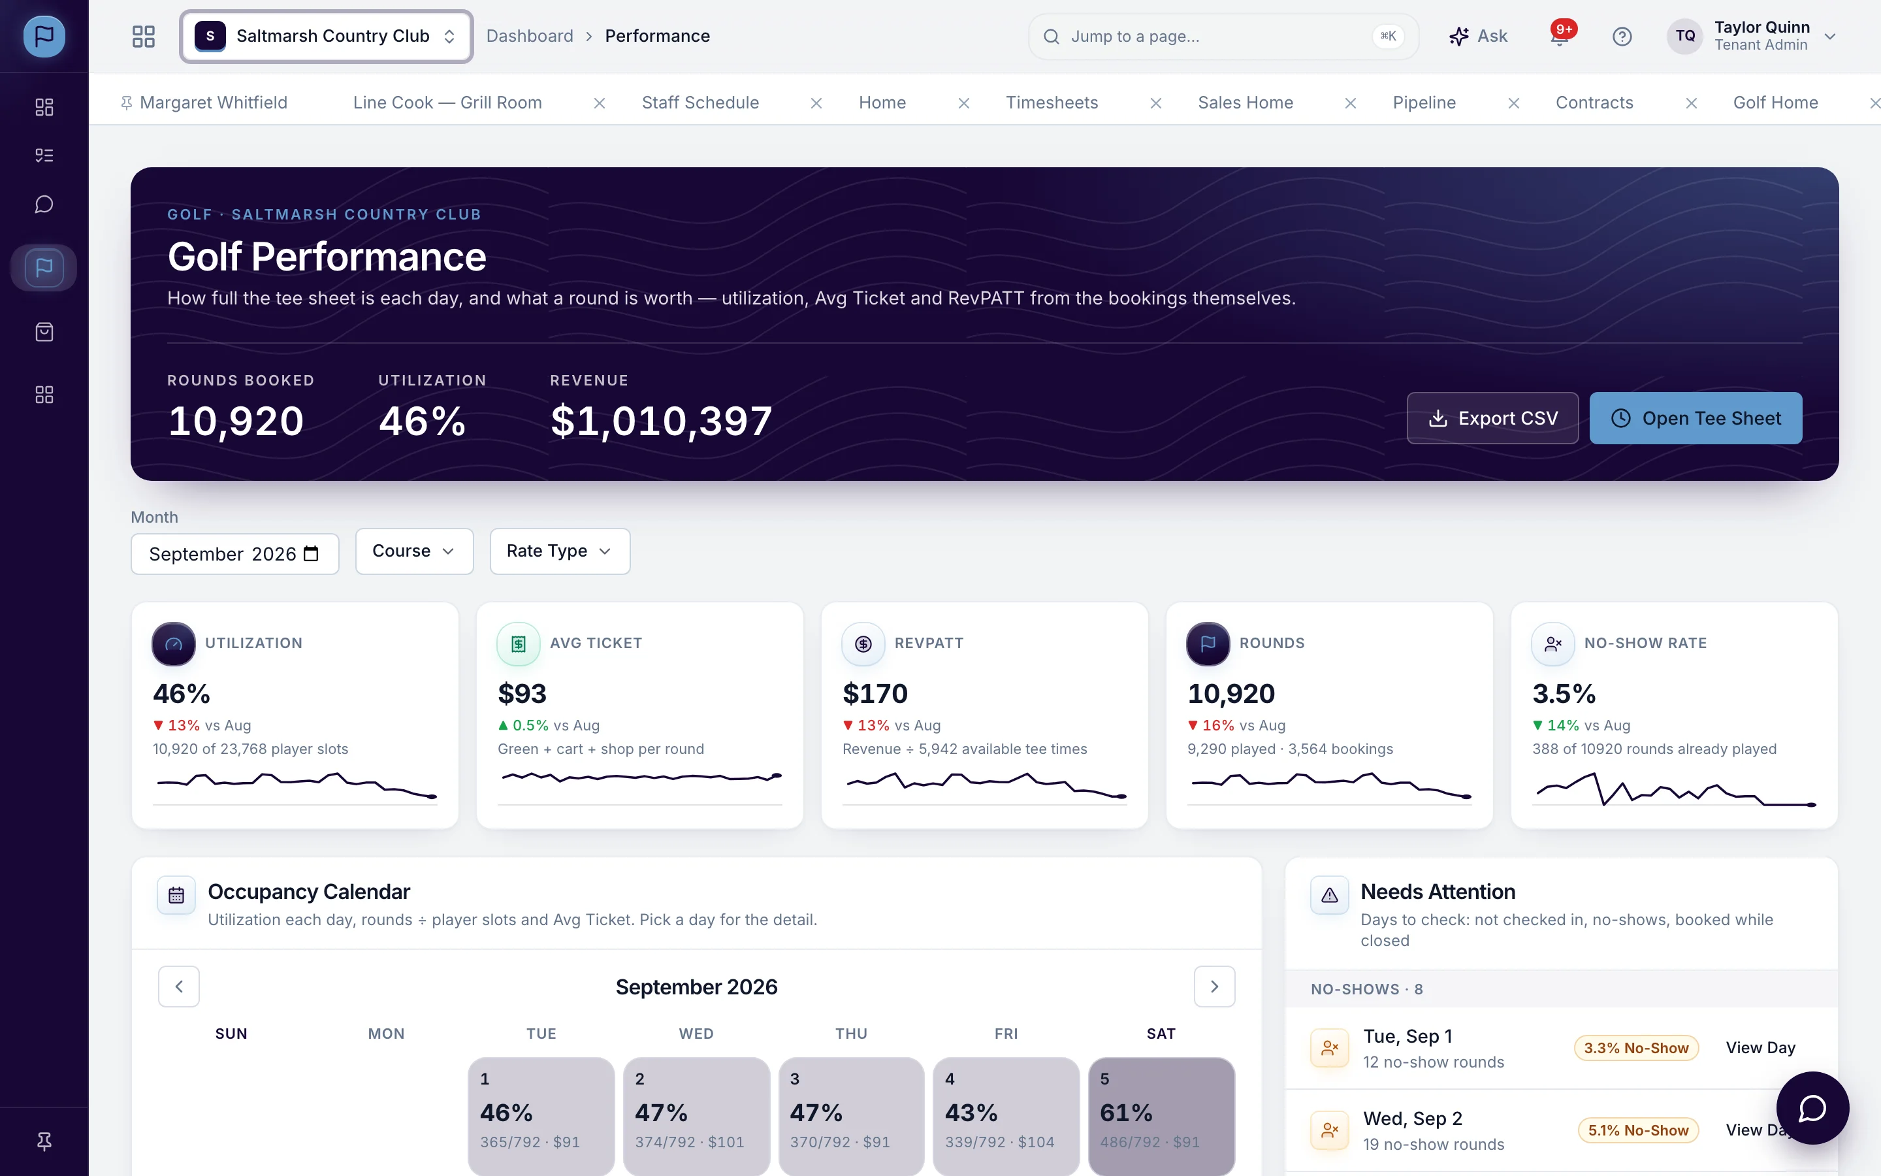The height and width of the screenshot is (1176, 1881).
Task: Close the Staff Schedule tab
Action: [x=816, y=103]
